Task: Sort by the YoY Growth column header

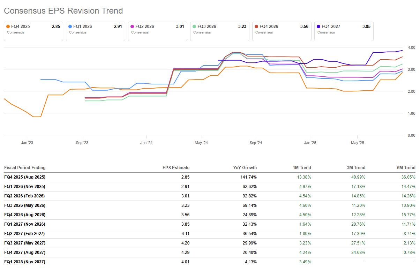Action: tap(245, 168)
